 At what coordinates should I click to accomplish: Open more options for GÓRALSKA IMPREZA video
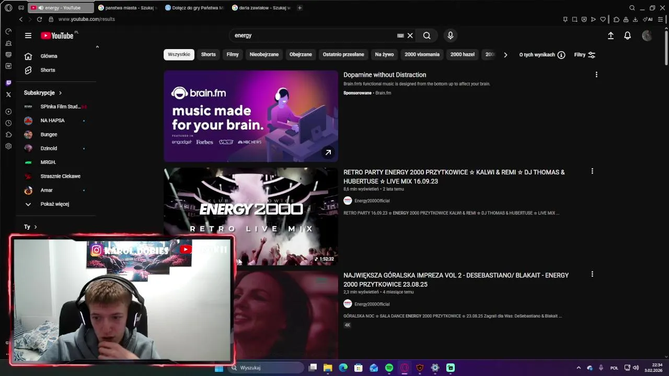coord(592,274)
